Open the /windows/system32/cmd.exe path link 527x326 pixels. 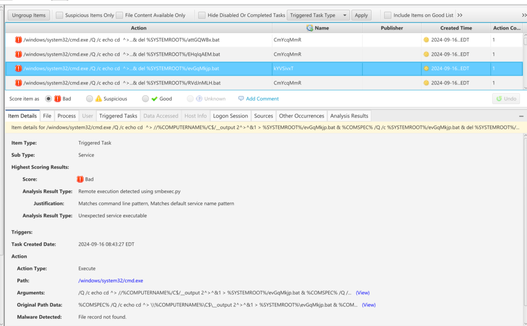point(111,280)
